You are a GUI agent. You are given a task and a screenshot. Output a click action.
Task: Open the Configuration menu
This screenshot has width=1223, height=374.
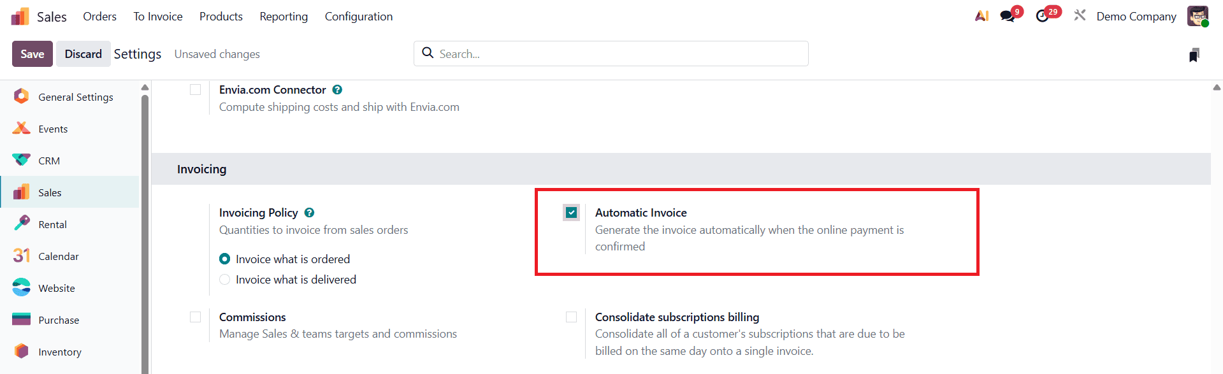pos(358,17)
